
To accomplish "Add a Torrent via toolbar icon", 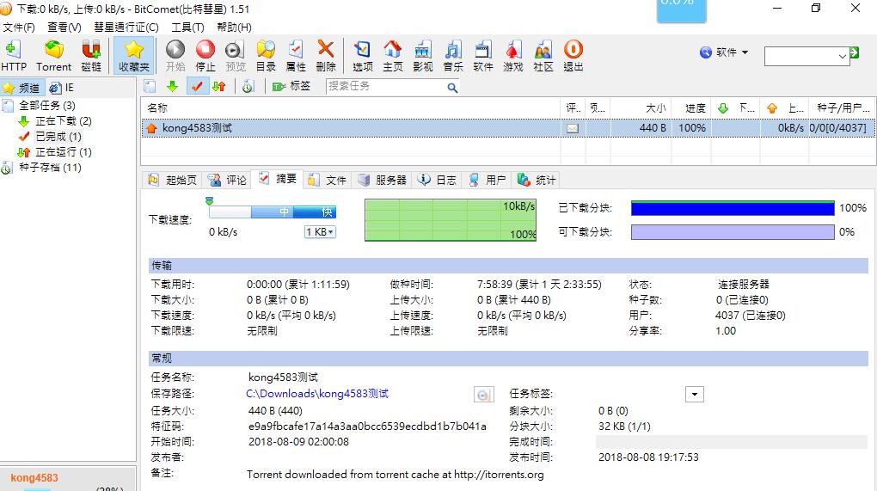I will 53,56.
